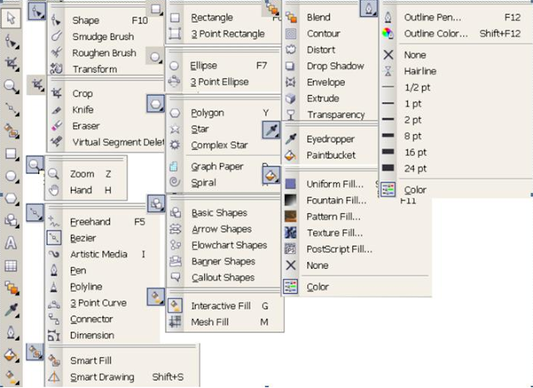Choose Flowchart Shapes menu entry
The width and height of the screenshot is (533, 388).
(x=230, y=246)
